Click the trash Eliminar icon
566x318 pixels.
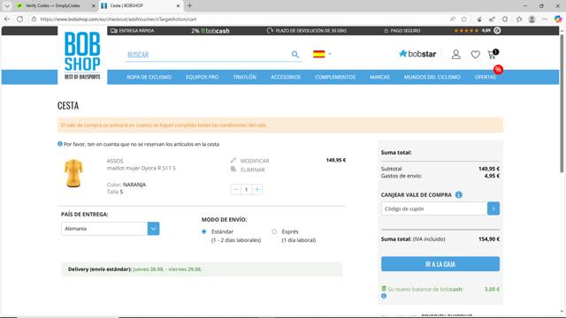pos(233,169)
